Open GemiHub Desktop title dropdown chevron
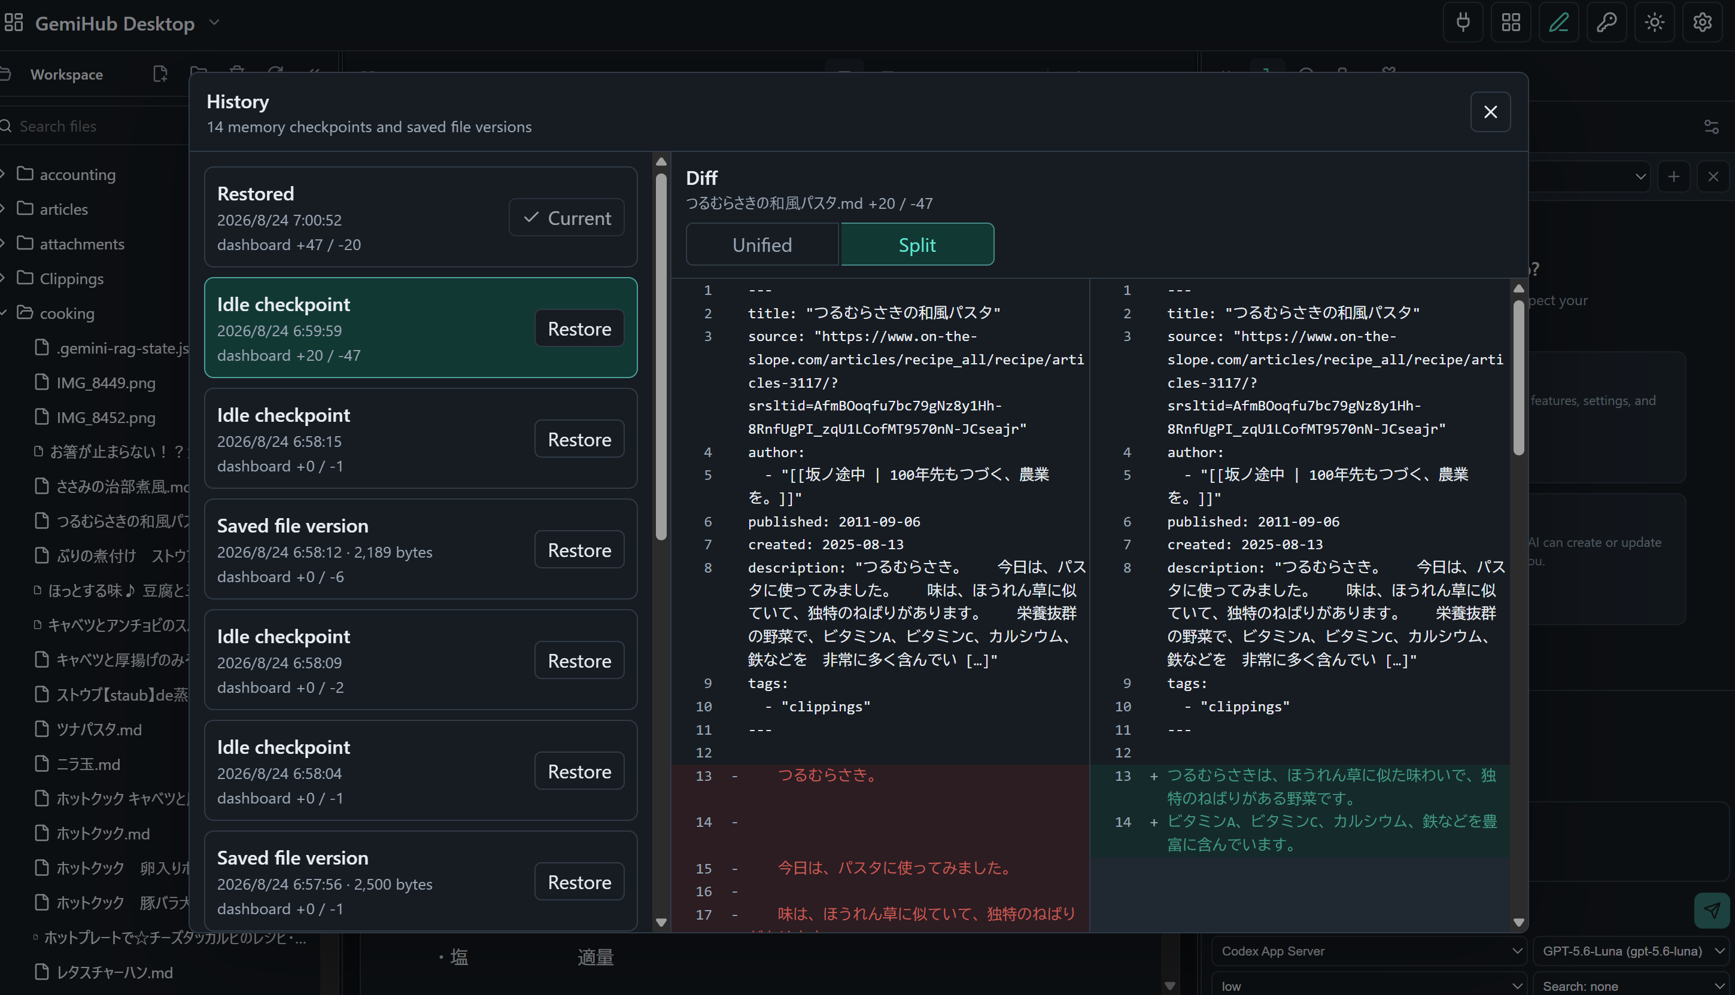The image size is (1735, 995). click(214, 23)
